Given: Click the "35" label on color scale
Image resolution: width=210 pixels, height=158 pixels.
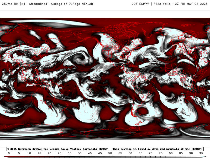Looking at the screenshot, I should tap(80, 153).
